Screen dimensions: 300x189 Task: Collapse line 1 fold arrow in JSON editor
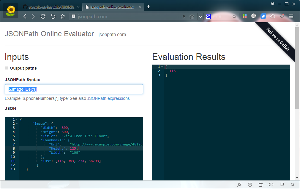(17, 119)
